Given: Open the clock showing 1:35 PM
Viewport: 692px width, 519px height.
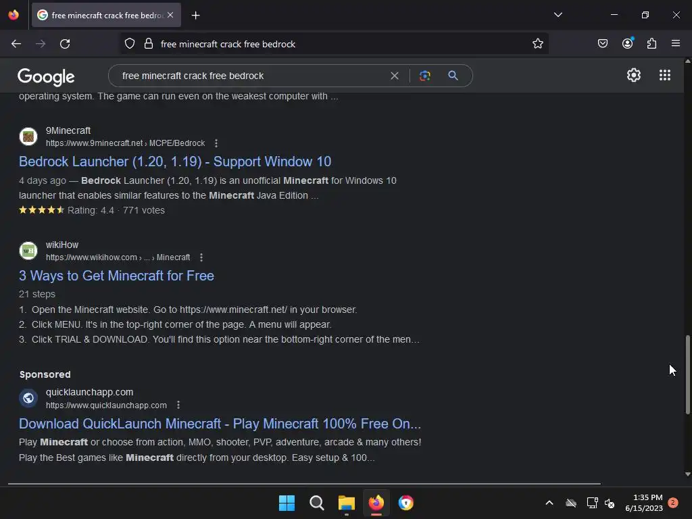Looking at the screenshot, I should [x=644, y=503].
